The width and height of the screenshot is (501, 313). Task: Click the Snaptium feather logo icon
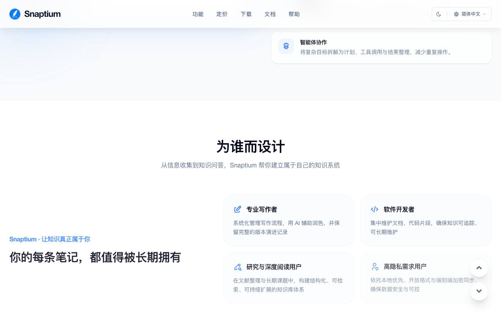pos(15,14)
